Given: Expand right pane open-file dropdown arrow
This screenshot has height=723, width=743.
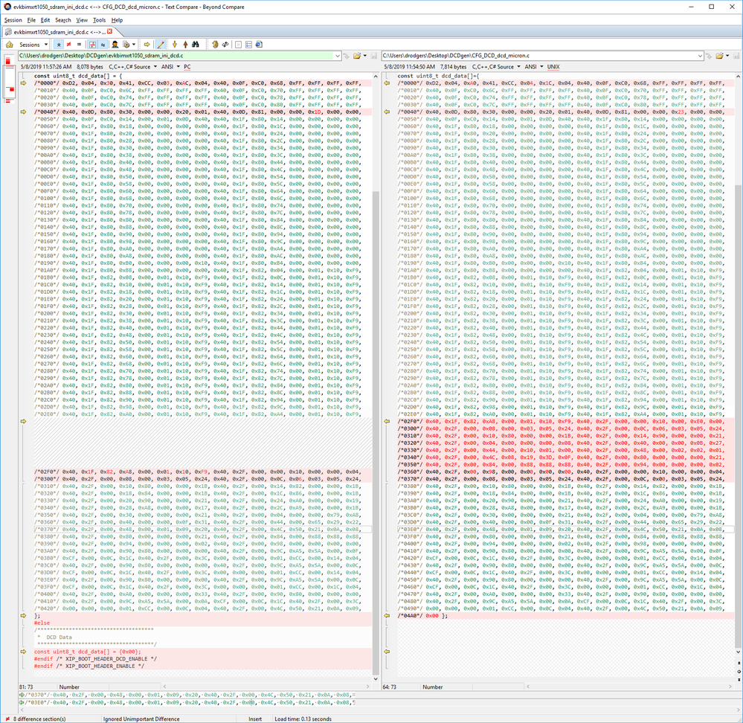Looking at the screenshot, I should click(x=727, y=56).
